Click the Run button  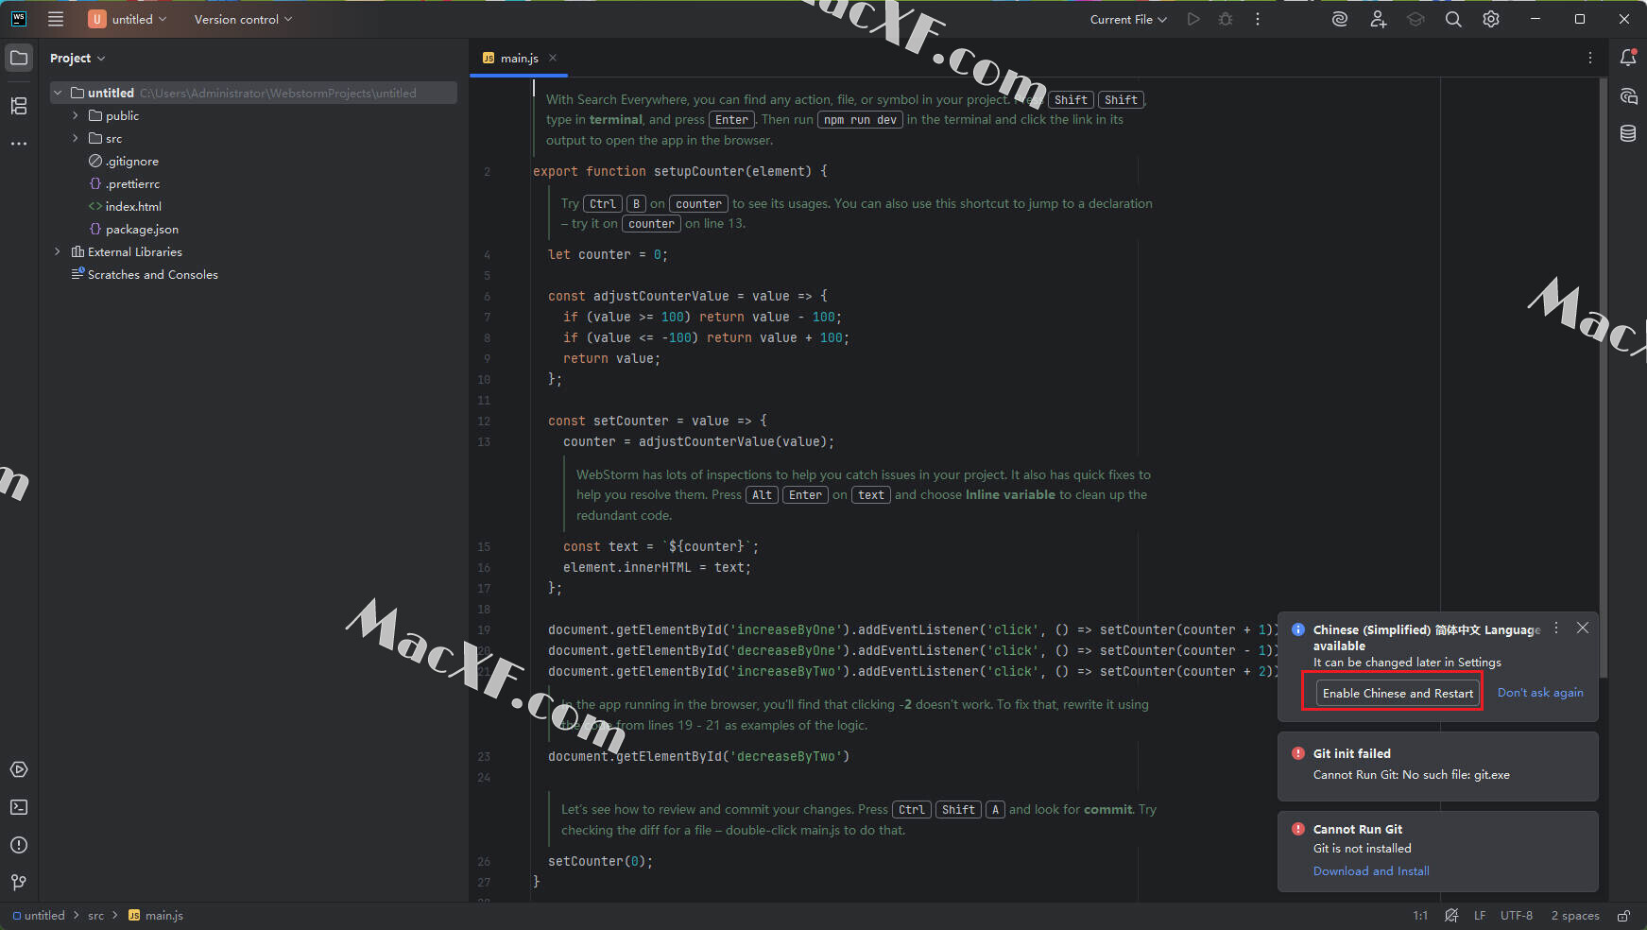pos(1193,19)
